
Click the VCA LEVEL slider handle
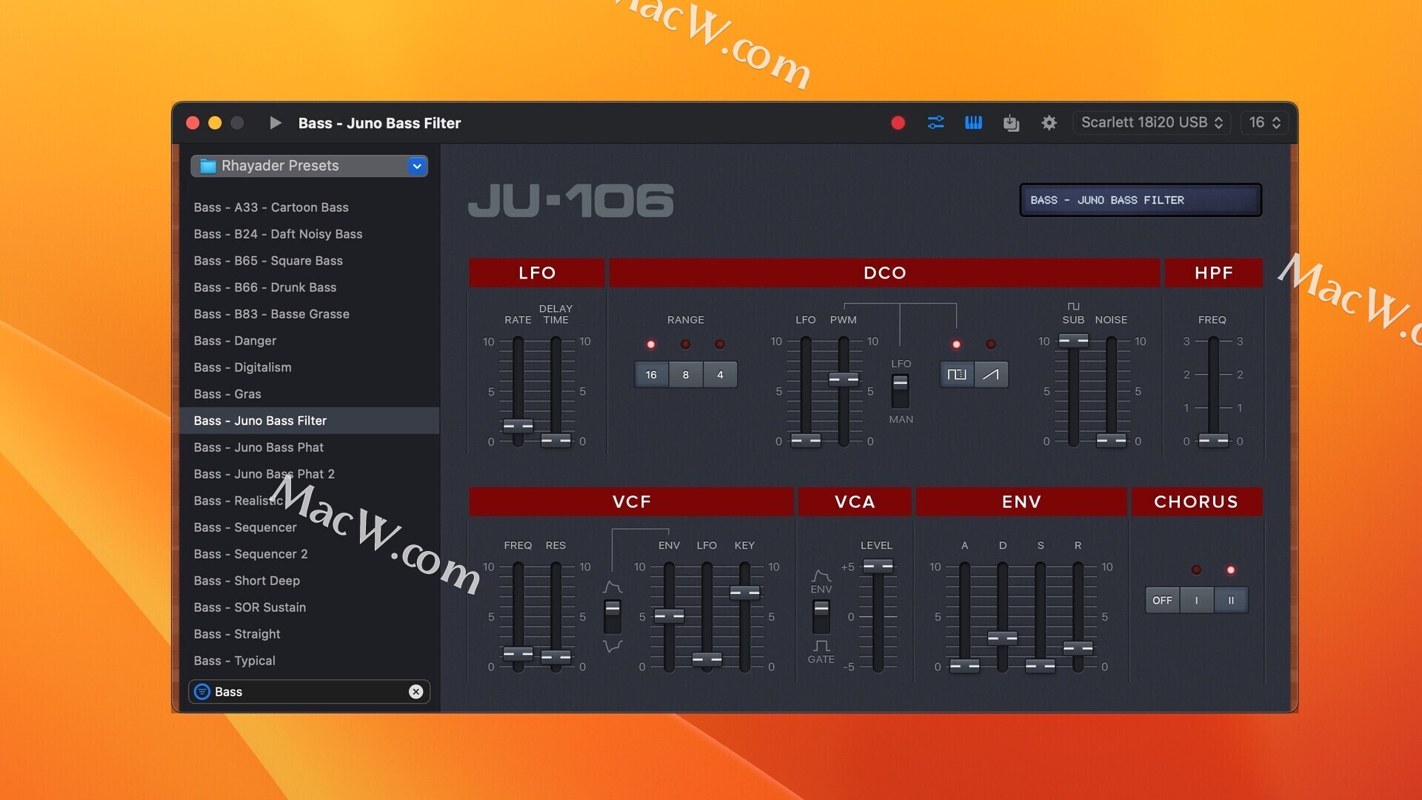(878, 567)
